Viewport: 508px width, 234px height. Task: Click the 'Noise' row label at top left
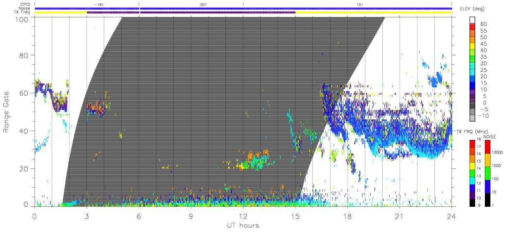pos(25,8)
